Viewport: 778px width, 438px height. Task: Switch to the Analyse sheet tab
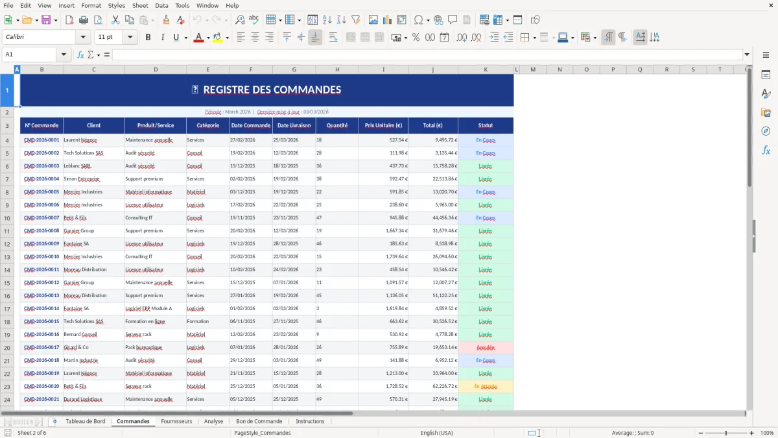(x=213, y=420)
